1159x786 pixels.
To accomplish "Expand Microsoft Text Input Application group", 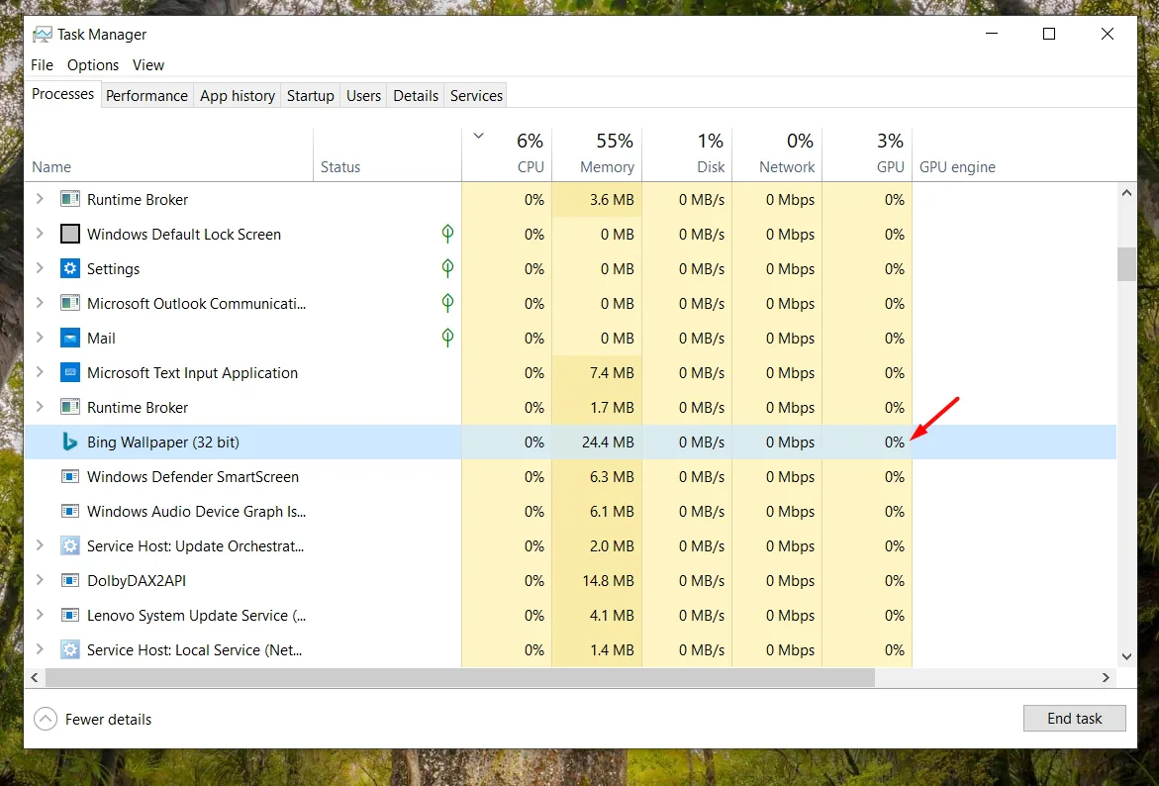I will click(x=40, y=372).
